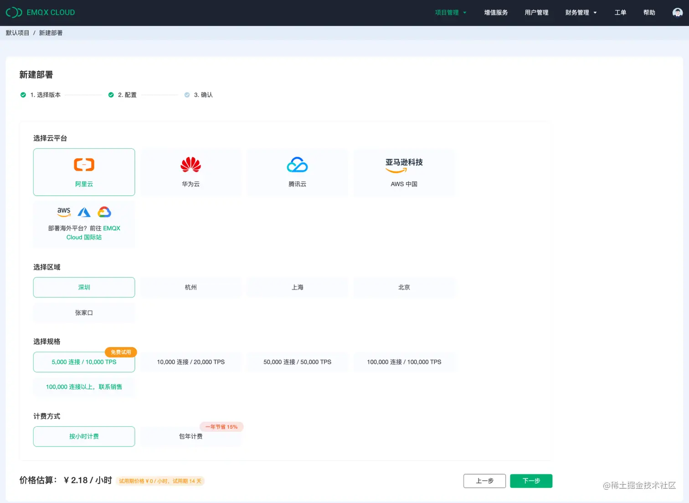Click 默认项目 in the breadcrumb
689x503 pixels.
tap(17, 32)
